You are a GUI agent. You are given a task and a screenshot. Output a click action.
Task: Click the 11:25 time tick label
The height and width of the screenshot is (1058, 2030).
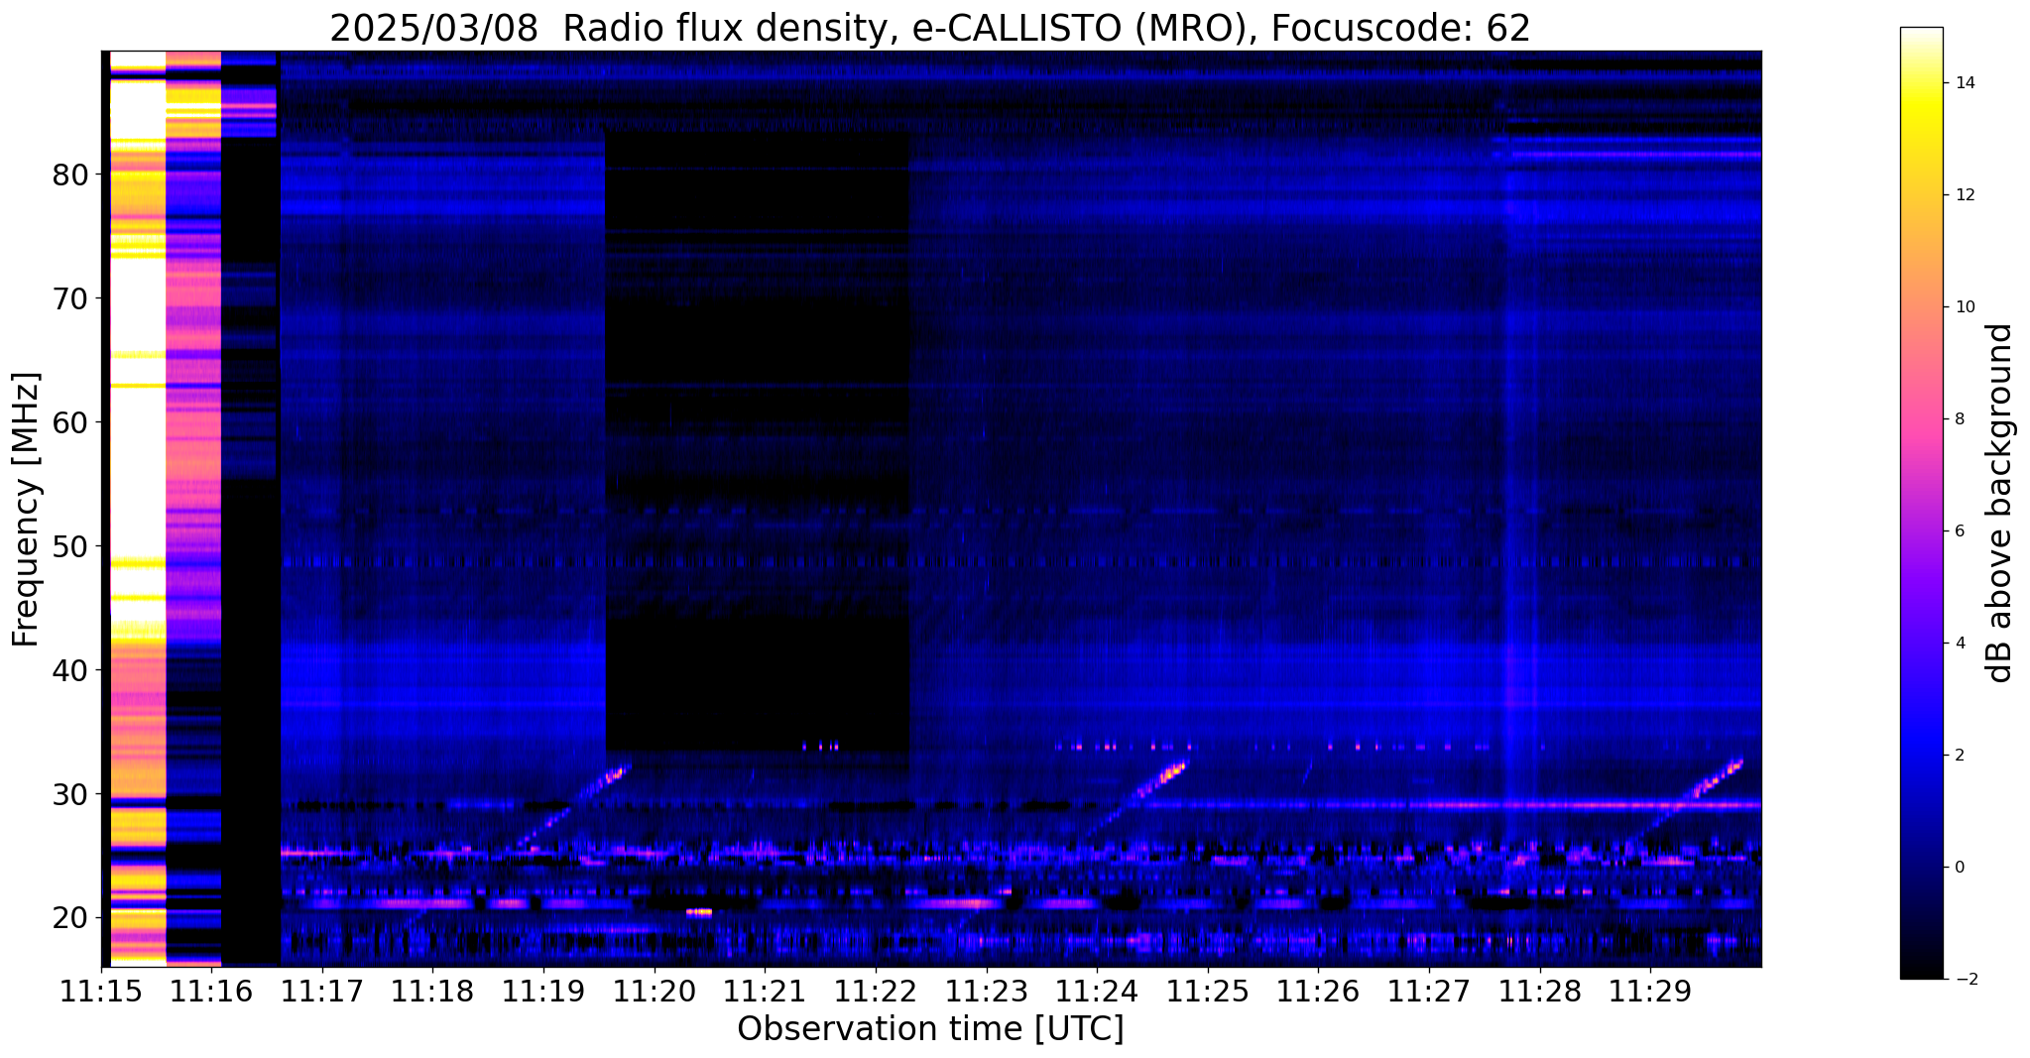pos(1208,993)
